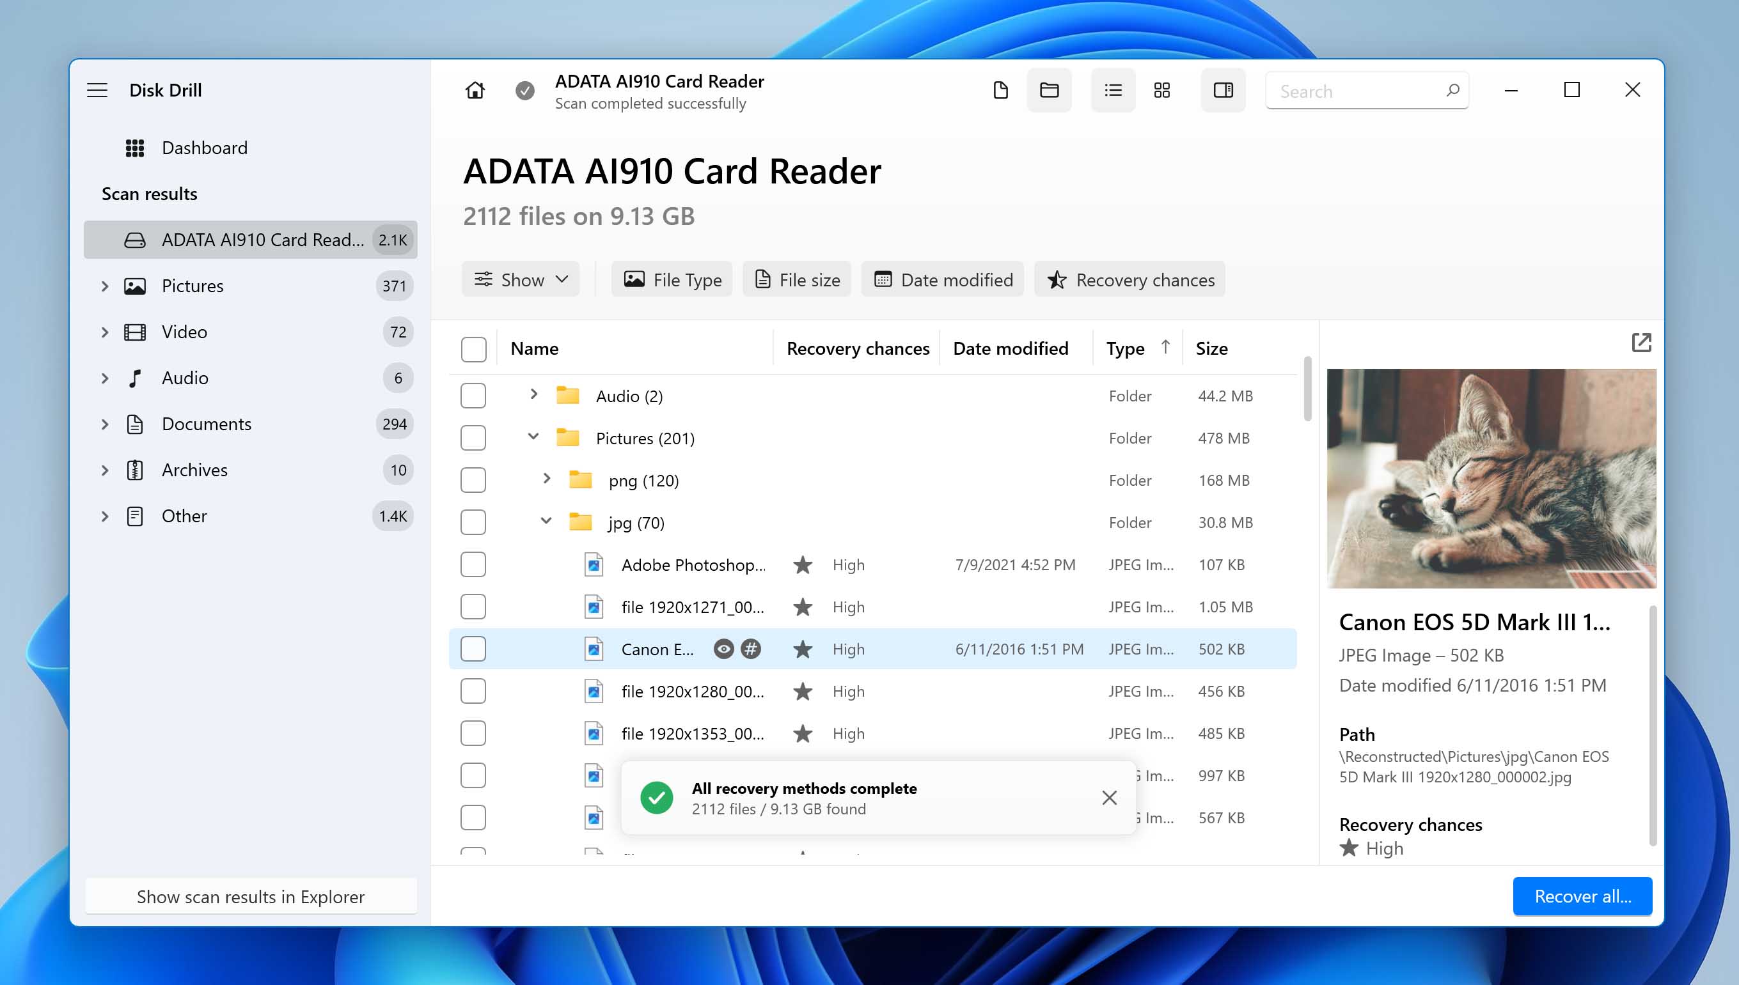Click the star icon on file 1920x1353 row

pyautogui.click(x=803, y=733)
